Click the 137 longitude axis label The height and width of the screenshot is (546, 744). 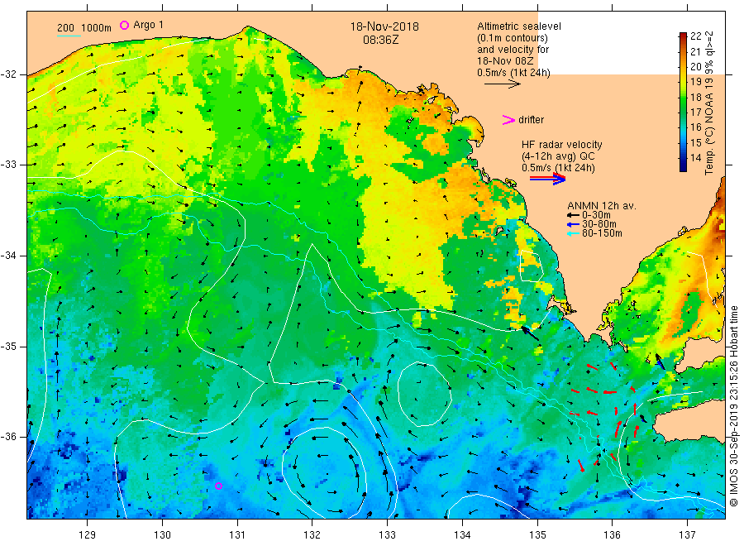point(687,535)
